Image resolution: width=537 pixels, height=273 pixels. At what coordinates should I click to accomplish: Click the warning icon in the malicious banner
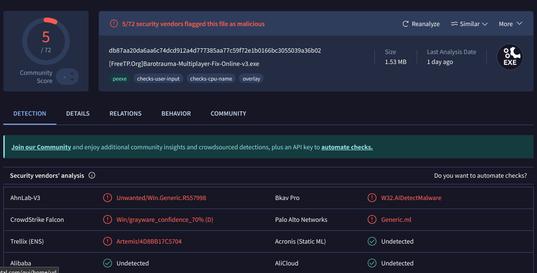point(114,24)
